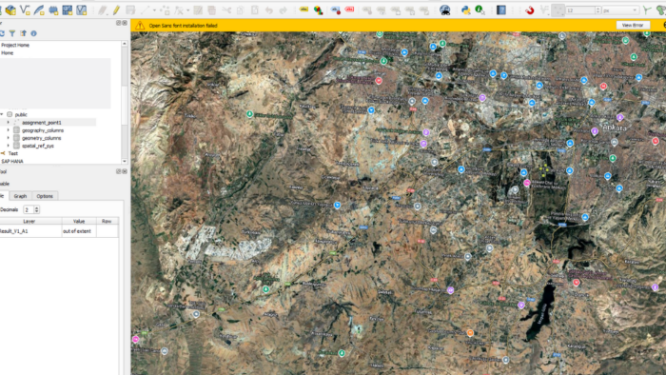Image resolution: width=666 pixels, height=375 pixels.
Task: Click the grayed Current Edits pencil icon
Action: coord(103,10)
